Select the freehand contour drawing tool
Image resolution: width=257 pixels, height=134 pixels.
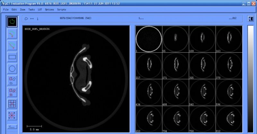tap(12, 21)
